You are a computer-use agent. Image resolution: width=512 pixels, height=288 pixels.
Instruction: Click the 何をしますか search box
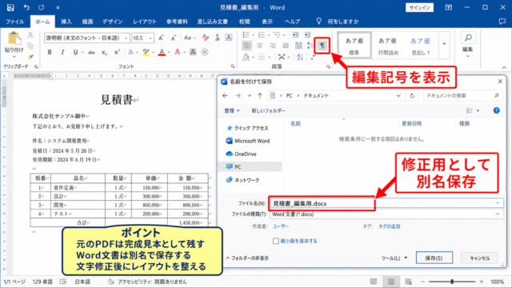coord(343,22)
